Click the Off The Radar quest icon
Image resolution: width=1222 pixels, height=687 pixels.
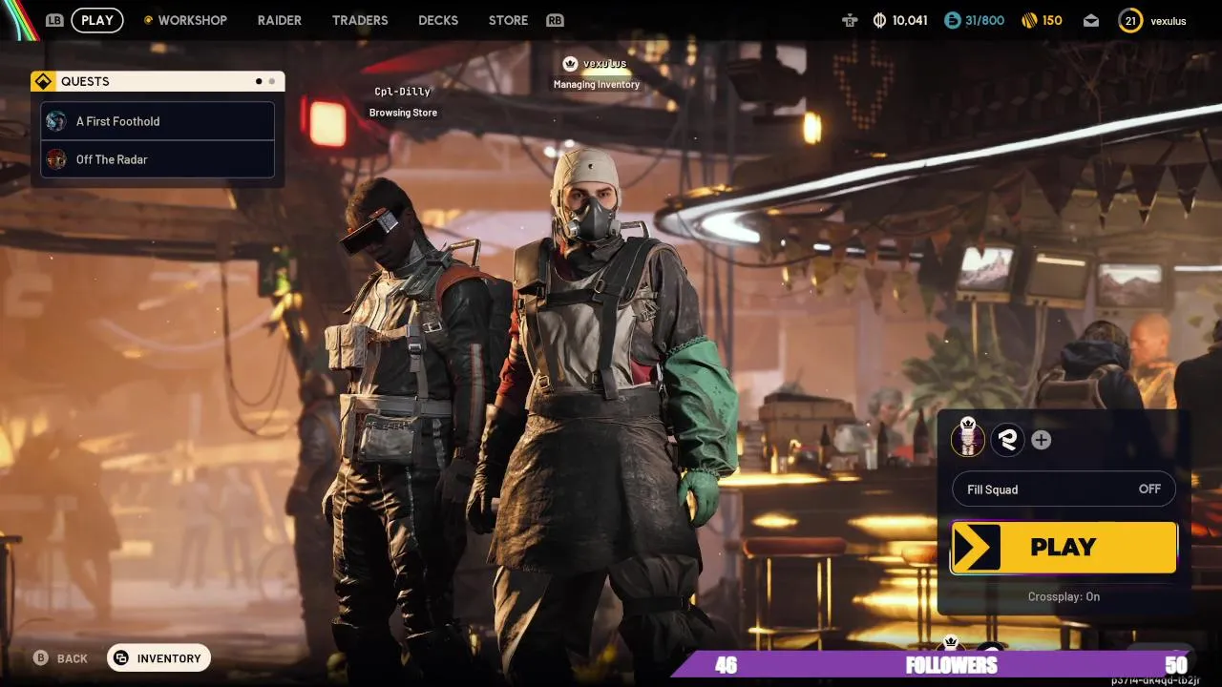pyautogui.click(x=57, y=159)
